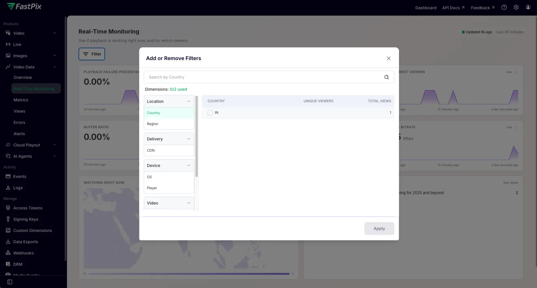
Task: Expand the Video sidebar menu chevron
Action: (x=54, y=33)
